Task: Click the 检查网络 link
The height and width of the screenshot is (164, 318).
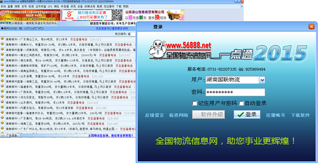Action: point(178,115)
